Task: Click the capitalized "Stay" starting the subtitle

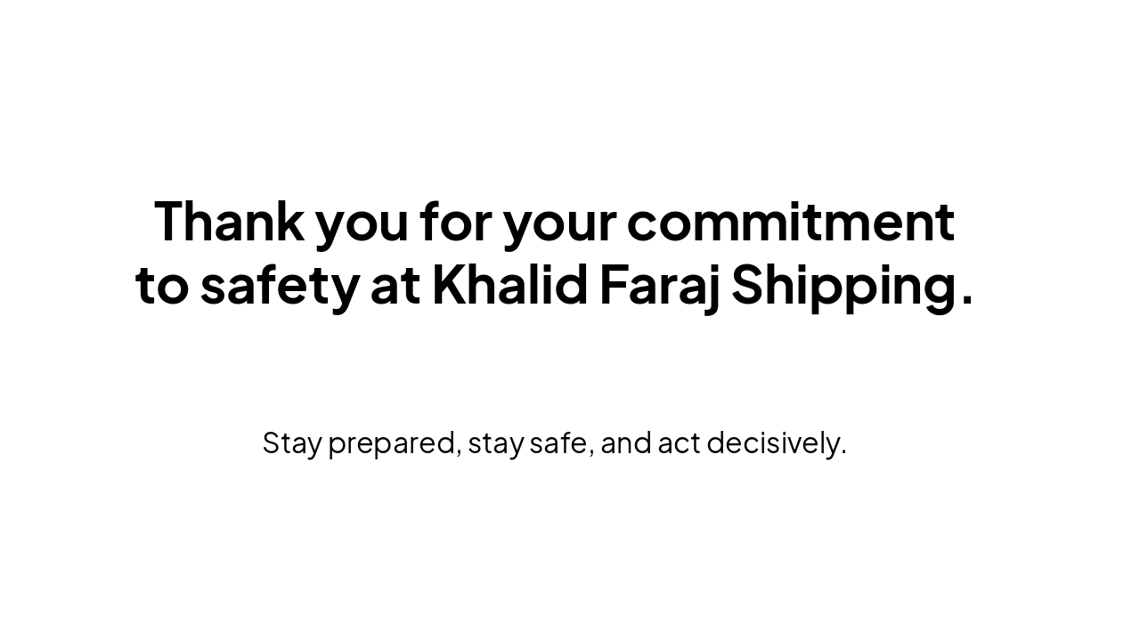Action: [291, 442]
